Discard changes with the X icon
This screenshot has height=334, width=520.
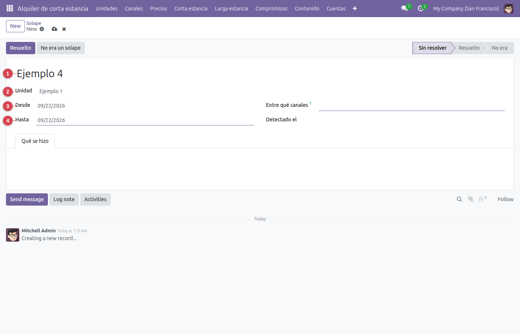click(x=64, y=29)
